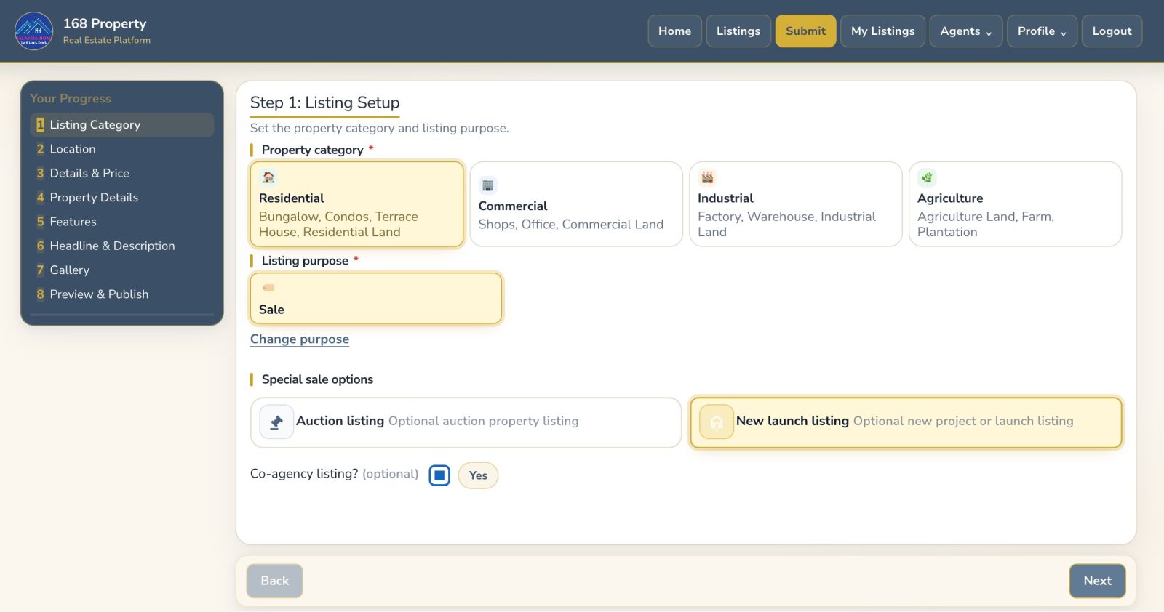Click the Logout button
This screenshot has width=1164, height=612.
1112,31
